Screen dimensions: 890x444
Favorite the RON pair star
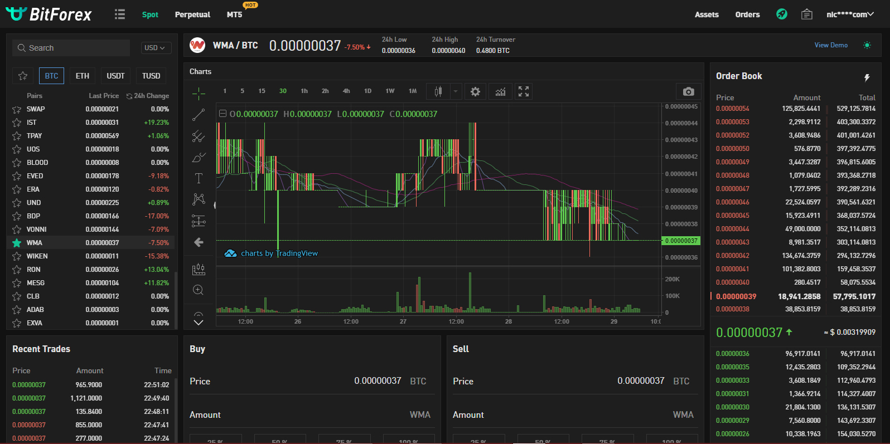click(x=17, y=270)
